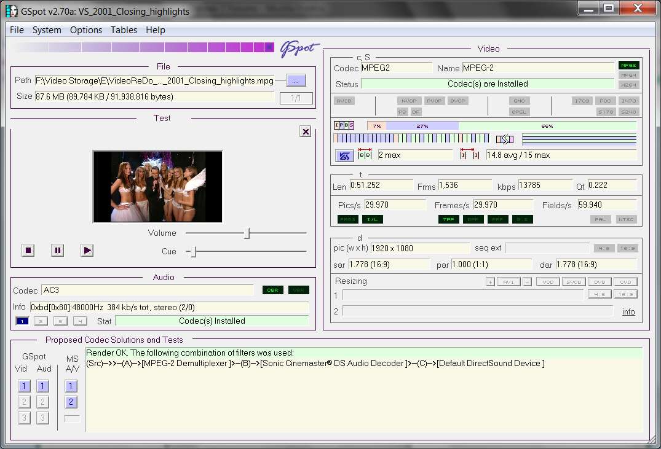This screenshot has height=449, width=661.
Task: Play the test video
Action: [x=87, y=250]
